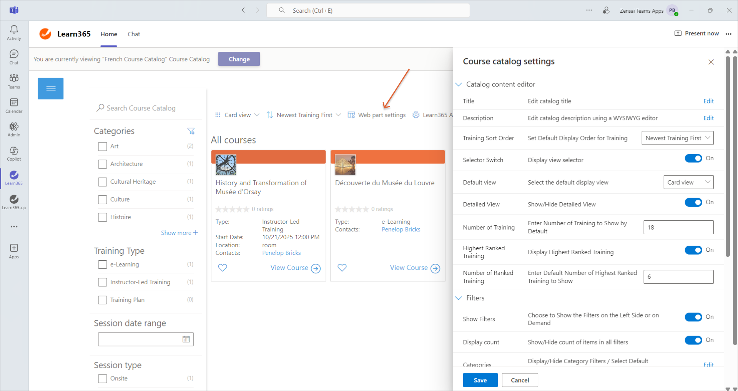Open the Activity bell in sidebar
This screenshot has height=391, width=738.
[14, 33]
